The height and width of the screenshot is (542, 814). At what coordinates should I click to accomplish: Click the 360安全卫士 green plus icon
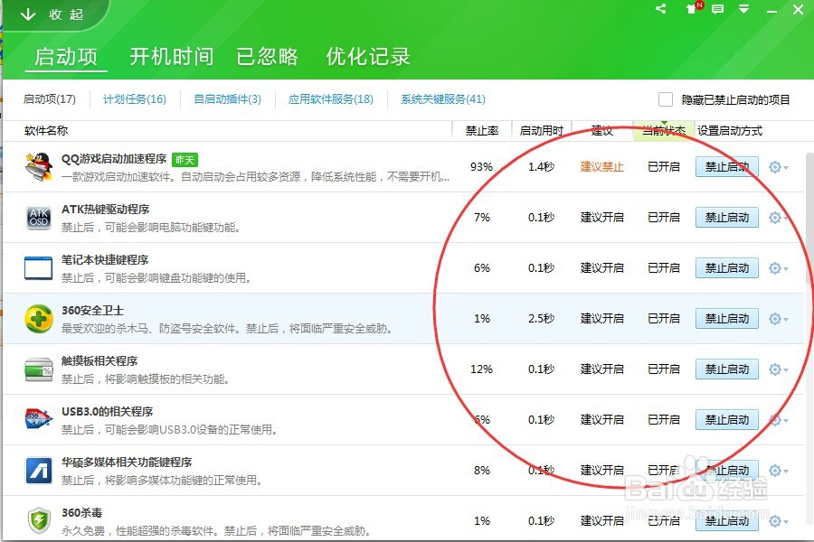(39, 319)
